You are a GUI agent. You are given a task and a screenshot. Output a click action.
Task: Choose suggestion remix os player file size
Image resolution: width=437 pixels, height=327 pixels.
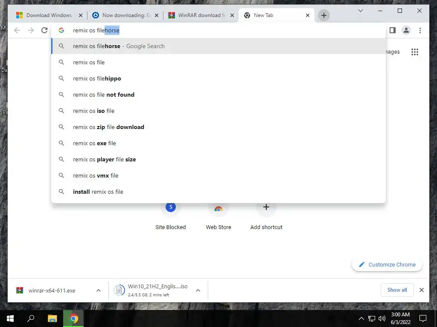tap(218, 159)
